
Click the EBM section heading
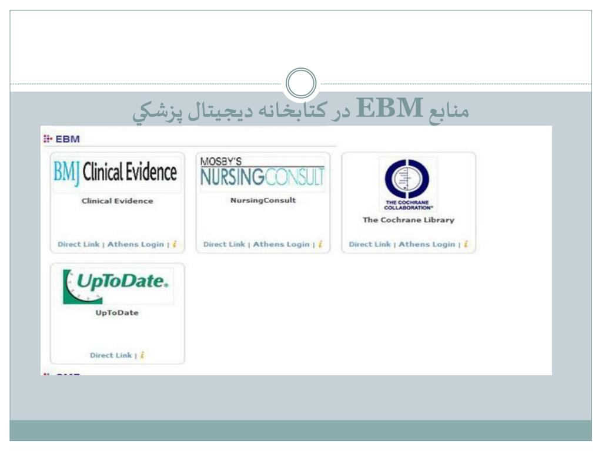point(68,139)
